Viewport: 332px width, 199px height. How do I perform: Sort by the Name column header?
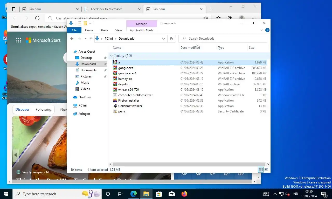(145, 48)
